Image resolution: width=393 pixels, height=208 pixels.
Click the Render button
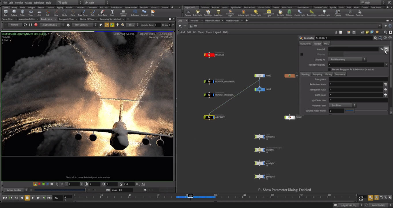pos(15,25)
